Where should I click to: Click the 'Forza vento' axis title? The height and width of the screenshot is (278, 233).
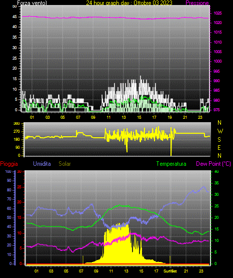pos(32,3)
